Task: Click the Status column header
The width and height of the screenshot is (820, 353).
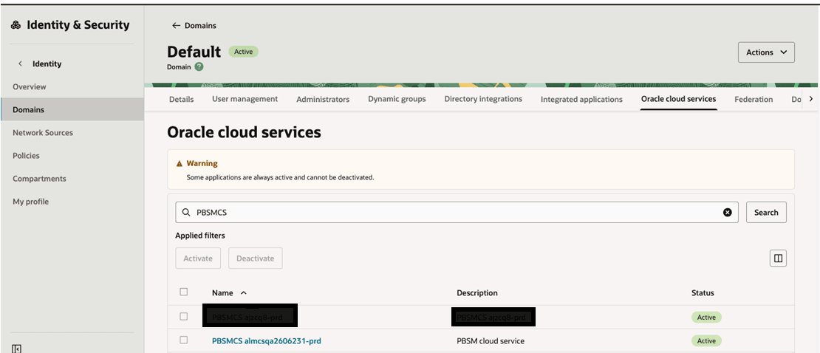Action: click(703, 293)
